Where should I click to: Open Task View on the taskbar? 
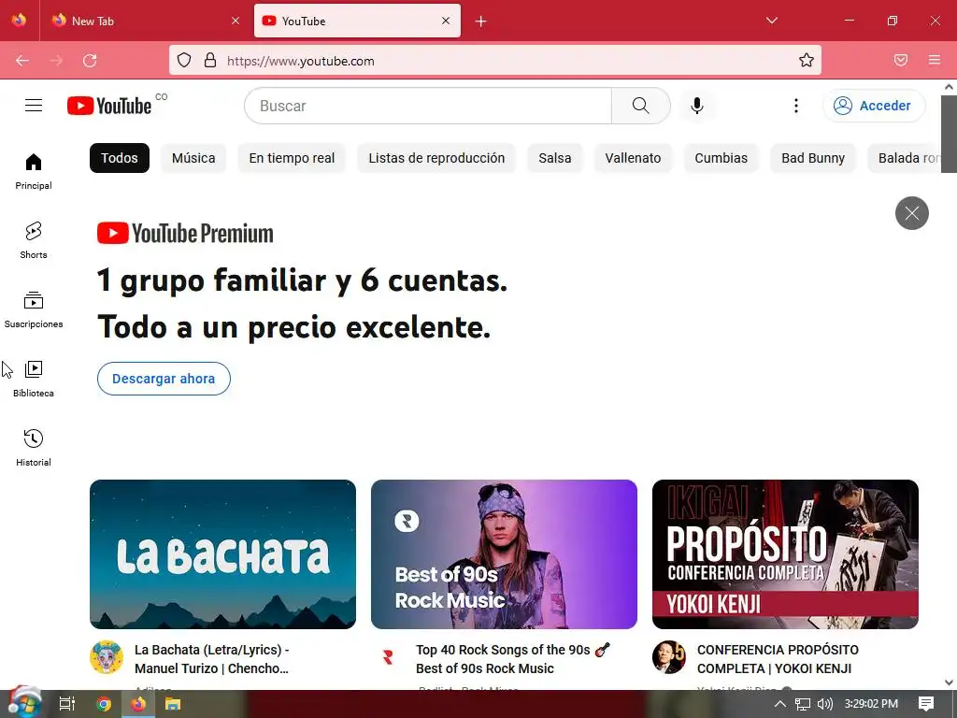[x=66, y=704]
